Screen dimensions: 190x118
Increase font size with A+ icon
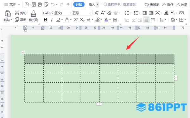tap(97, 13)
